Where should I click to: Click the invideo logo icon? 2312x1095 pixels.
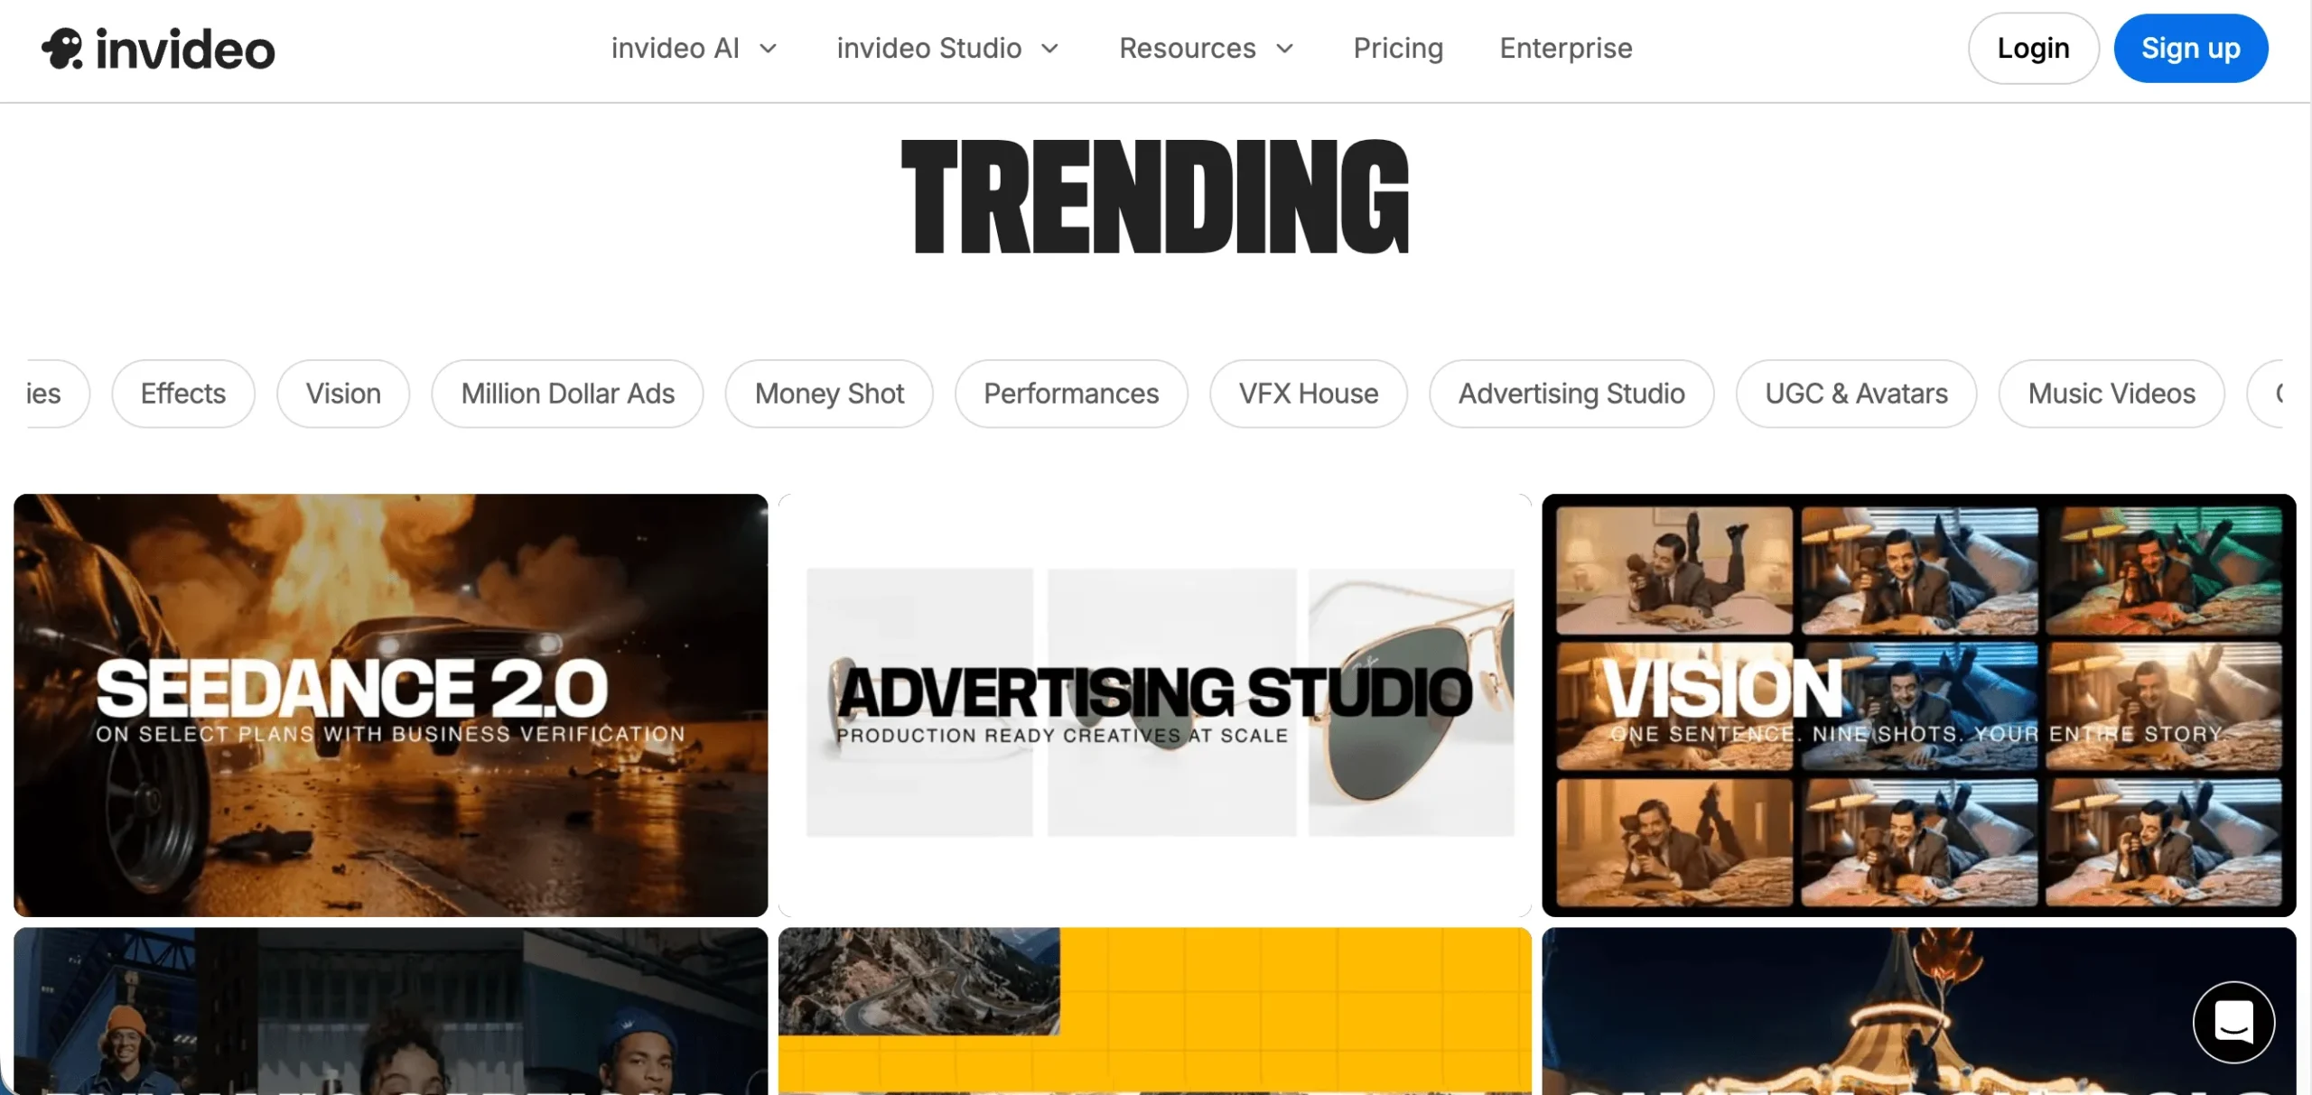[x=61, y=49]
